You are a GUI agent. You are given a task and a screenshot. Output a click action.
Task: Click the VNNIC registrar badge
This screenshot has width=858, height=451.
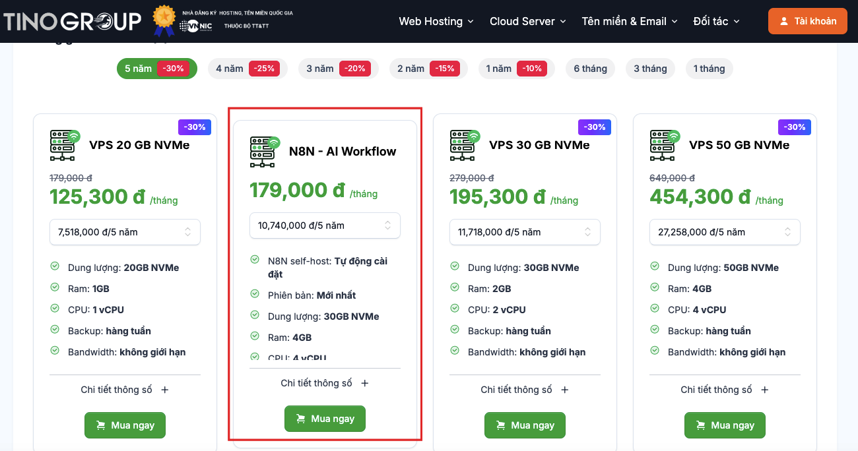click(x=196, y=26)
